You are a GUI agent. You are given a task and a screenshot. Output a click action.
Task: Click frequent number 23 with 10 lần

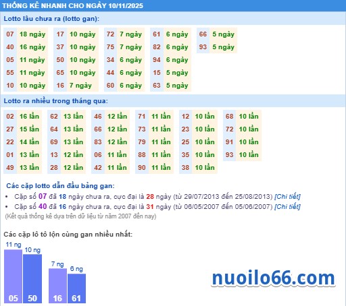[185, 129]
